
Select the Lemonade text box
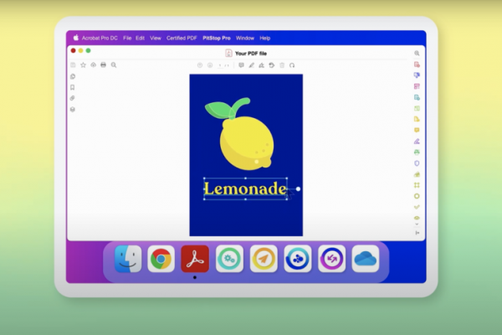[245, 189]
